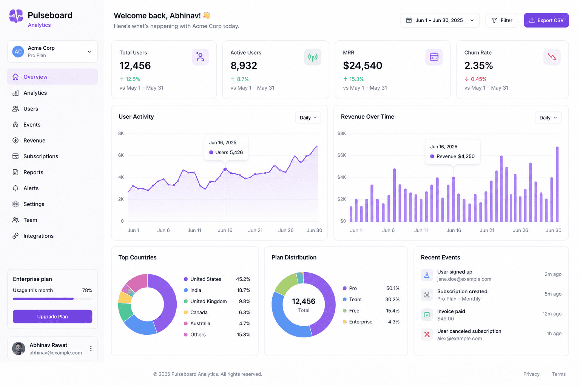Click the AC avatar for Acme Corp
This screenshot has width=580, height=386.
click(18, 52)
